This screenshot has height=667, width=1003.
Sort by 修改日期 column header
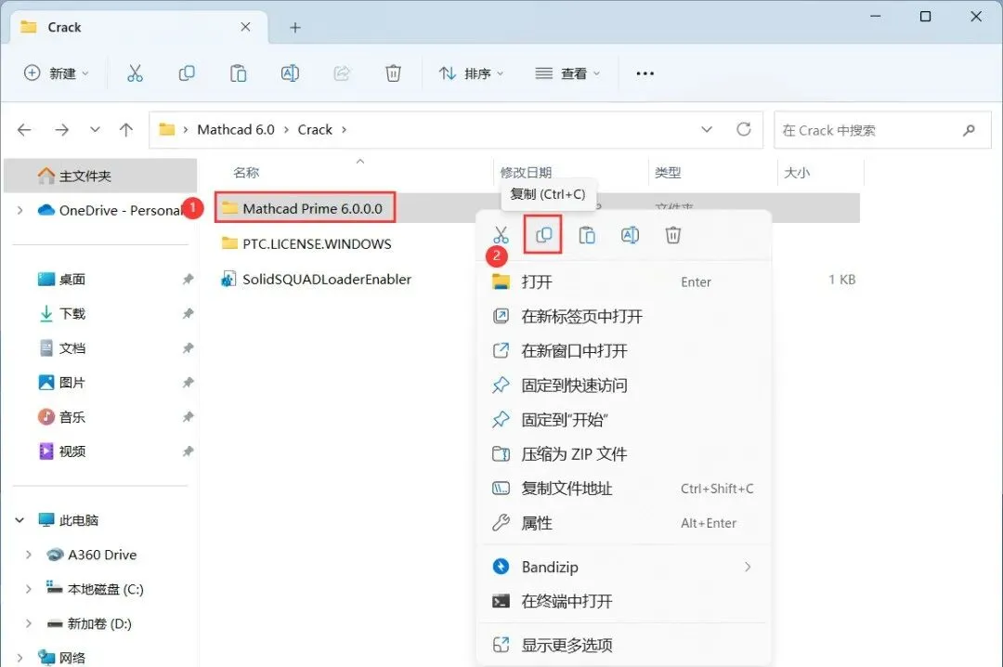click(525, 173)
